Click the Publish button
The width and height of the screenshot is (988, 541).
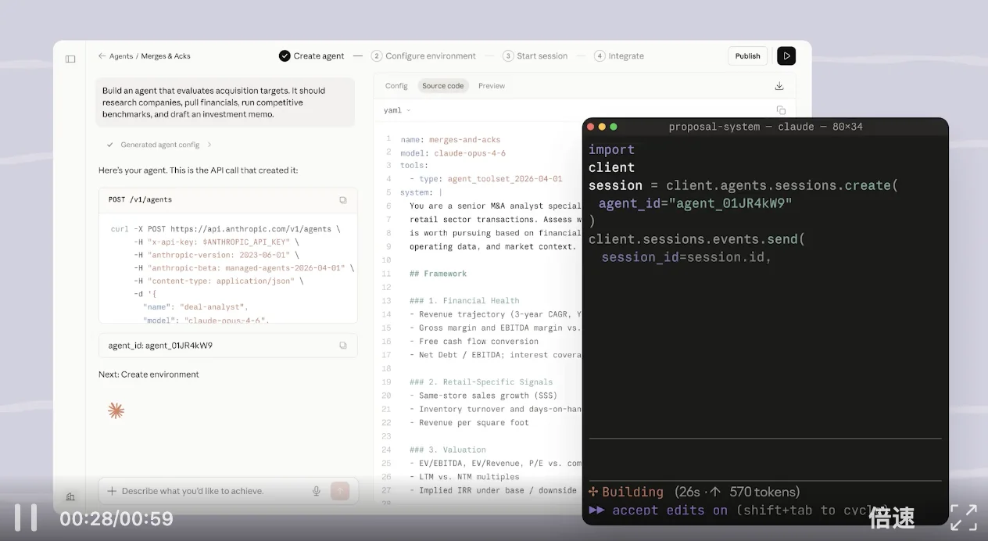click(x=747, y=56)
